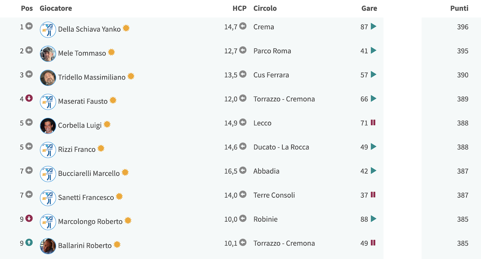Click the grey arrow icon beside HCP 14,7
This screenshot has width=481, height=259.
pyautogui.click(x=243, y=26)
